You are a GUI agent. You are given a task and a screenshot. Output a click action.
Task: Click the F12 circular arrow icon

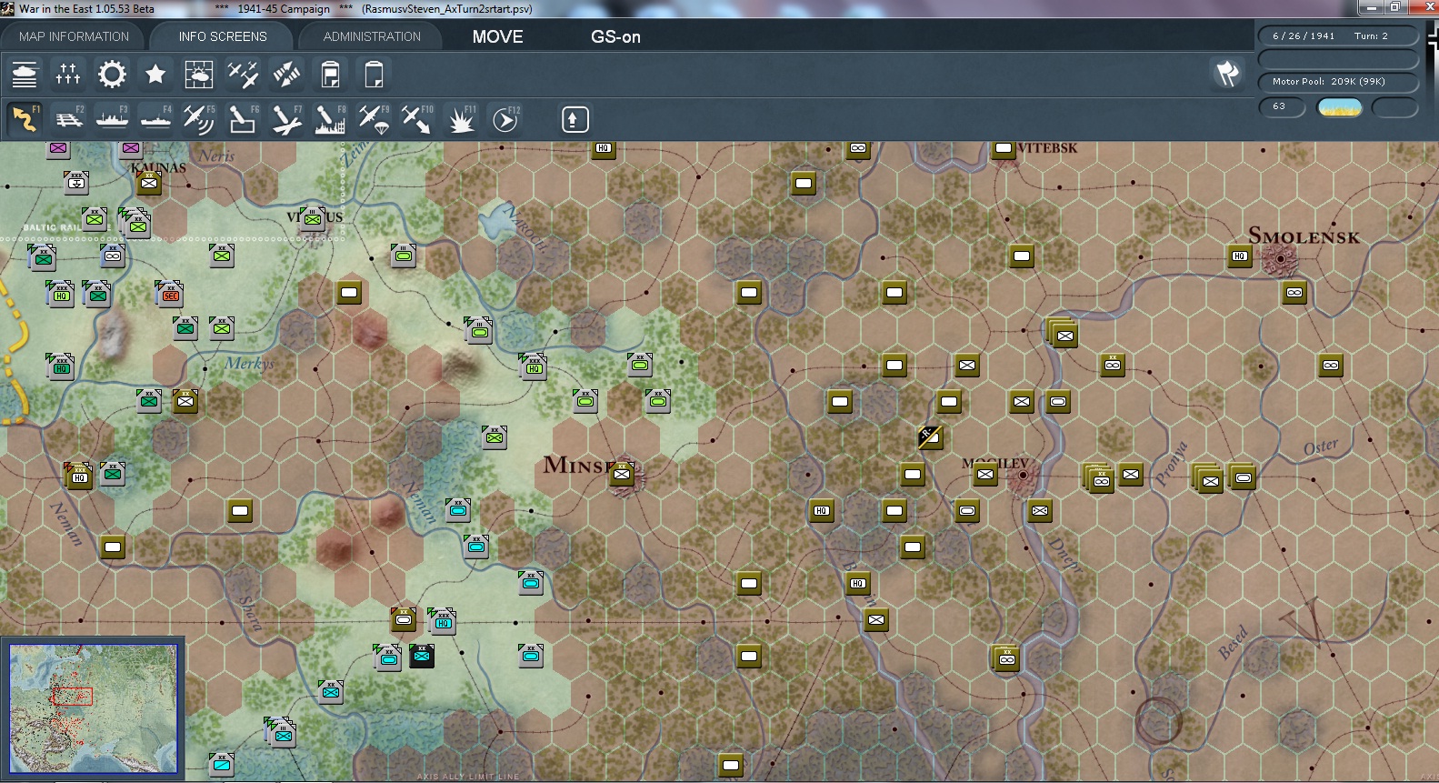tap(505, 119)
